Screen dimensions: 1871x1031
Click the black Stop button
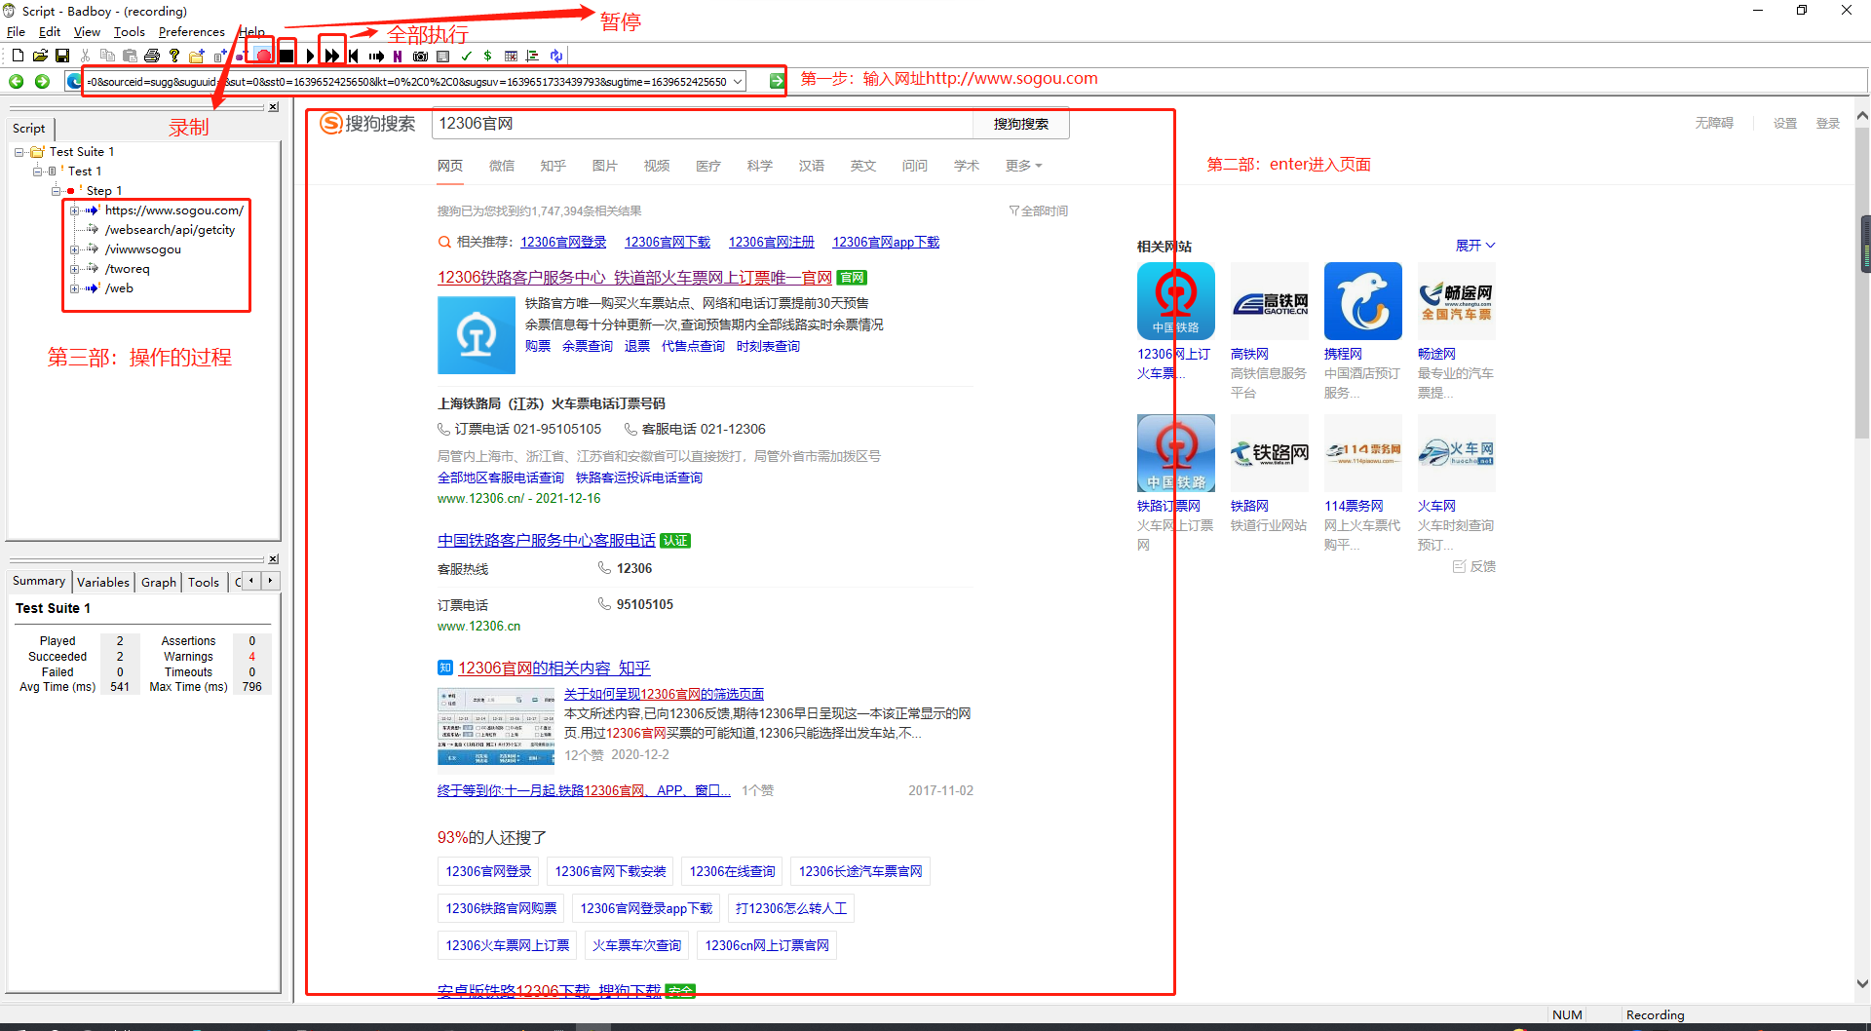286,56
